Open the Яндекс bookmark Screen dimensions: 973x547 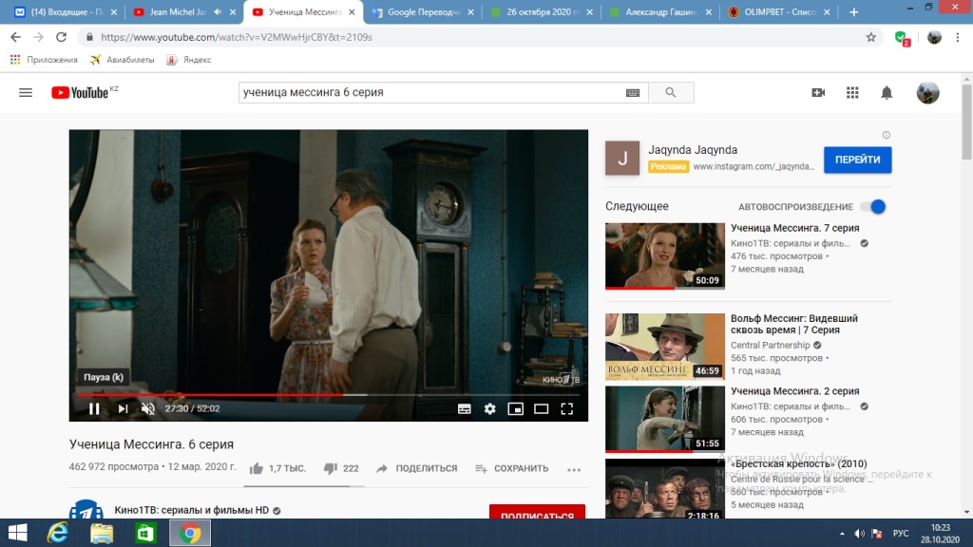coord(189,60)
